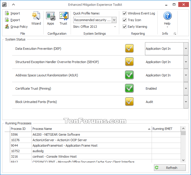Click the Export label

(15, 20)
